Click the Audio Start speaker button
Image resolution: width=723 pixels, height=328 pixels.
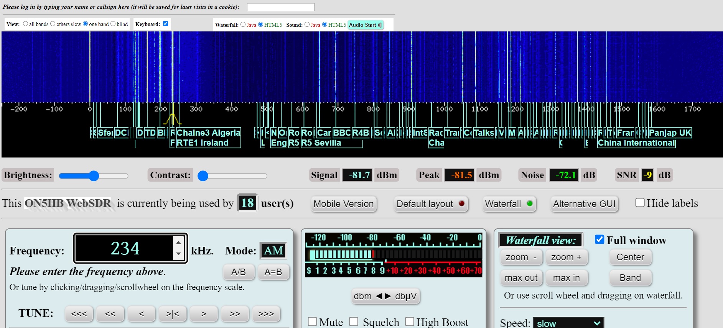[x=366, y=25]
